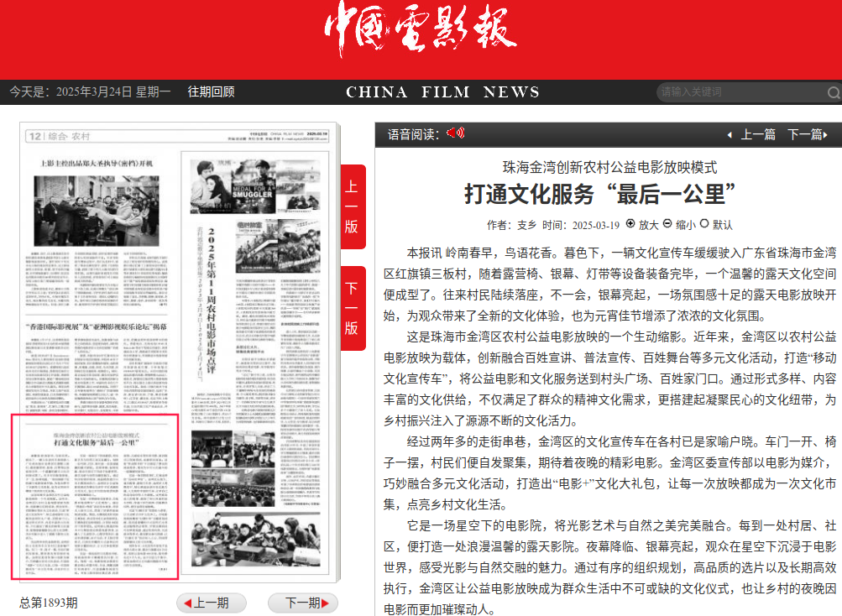Click the 上影主控出品 article photo on page
Image resolution: width=842 pixels, height=616 pixels.
(97, 211)
